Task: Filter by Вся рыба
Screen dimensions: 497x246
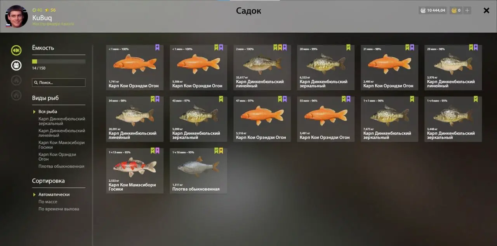Action: pyautogui.click(x=48, y=112)
